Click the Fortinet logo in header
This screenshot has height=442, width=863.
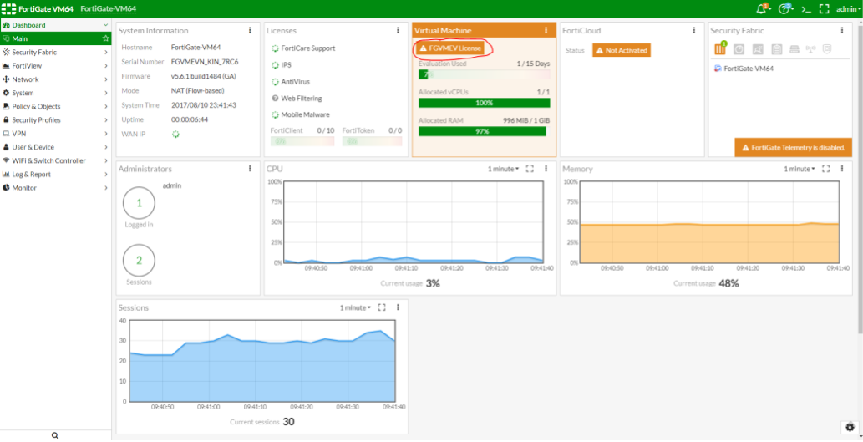tap(10, 9)
